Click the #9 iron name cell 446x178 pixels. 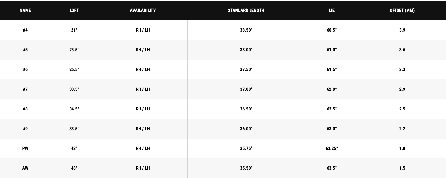25,129
